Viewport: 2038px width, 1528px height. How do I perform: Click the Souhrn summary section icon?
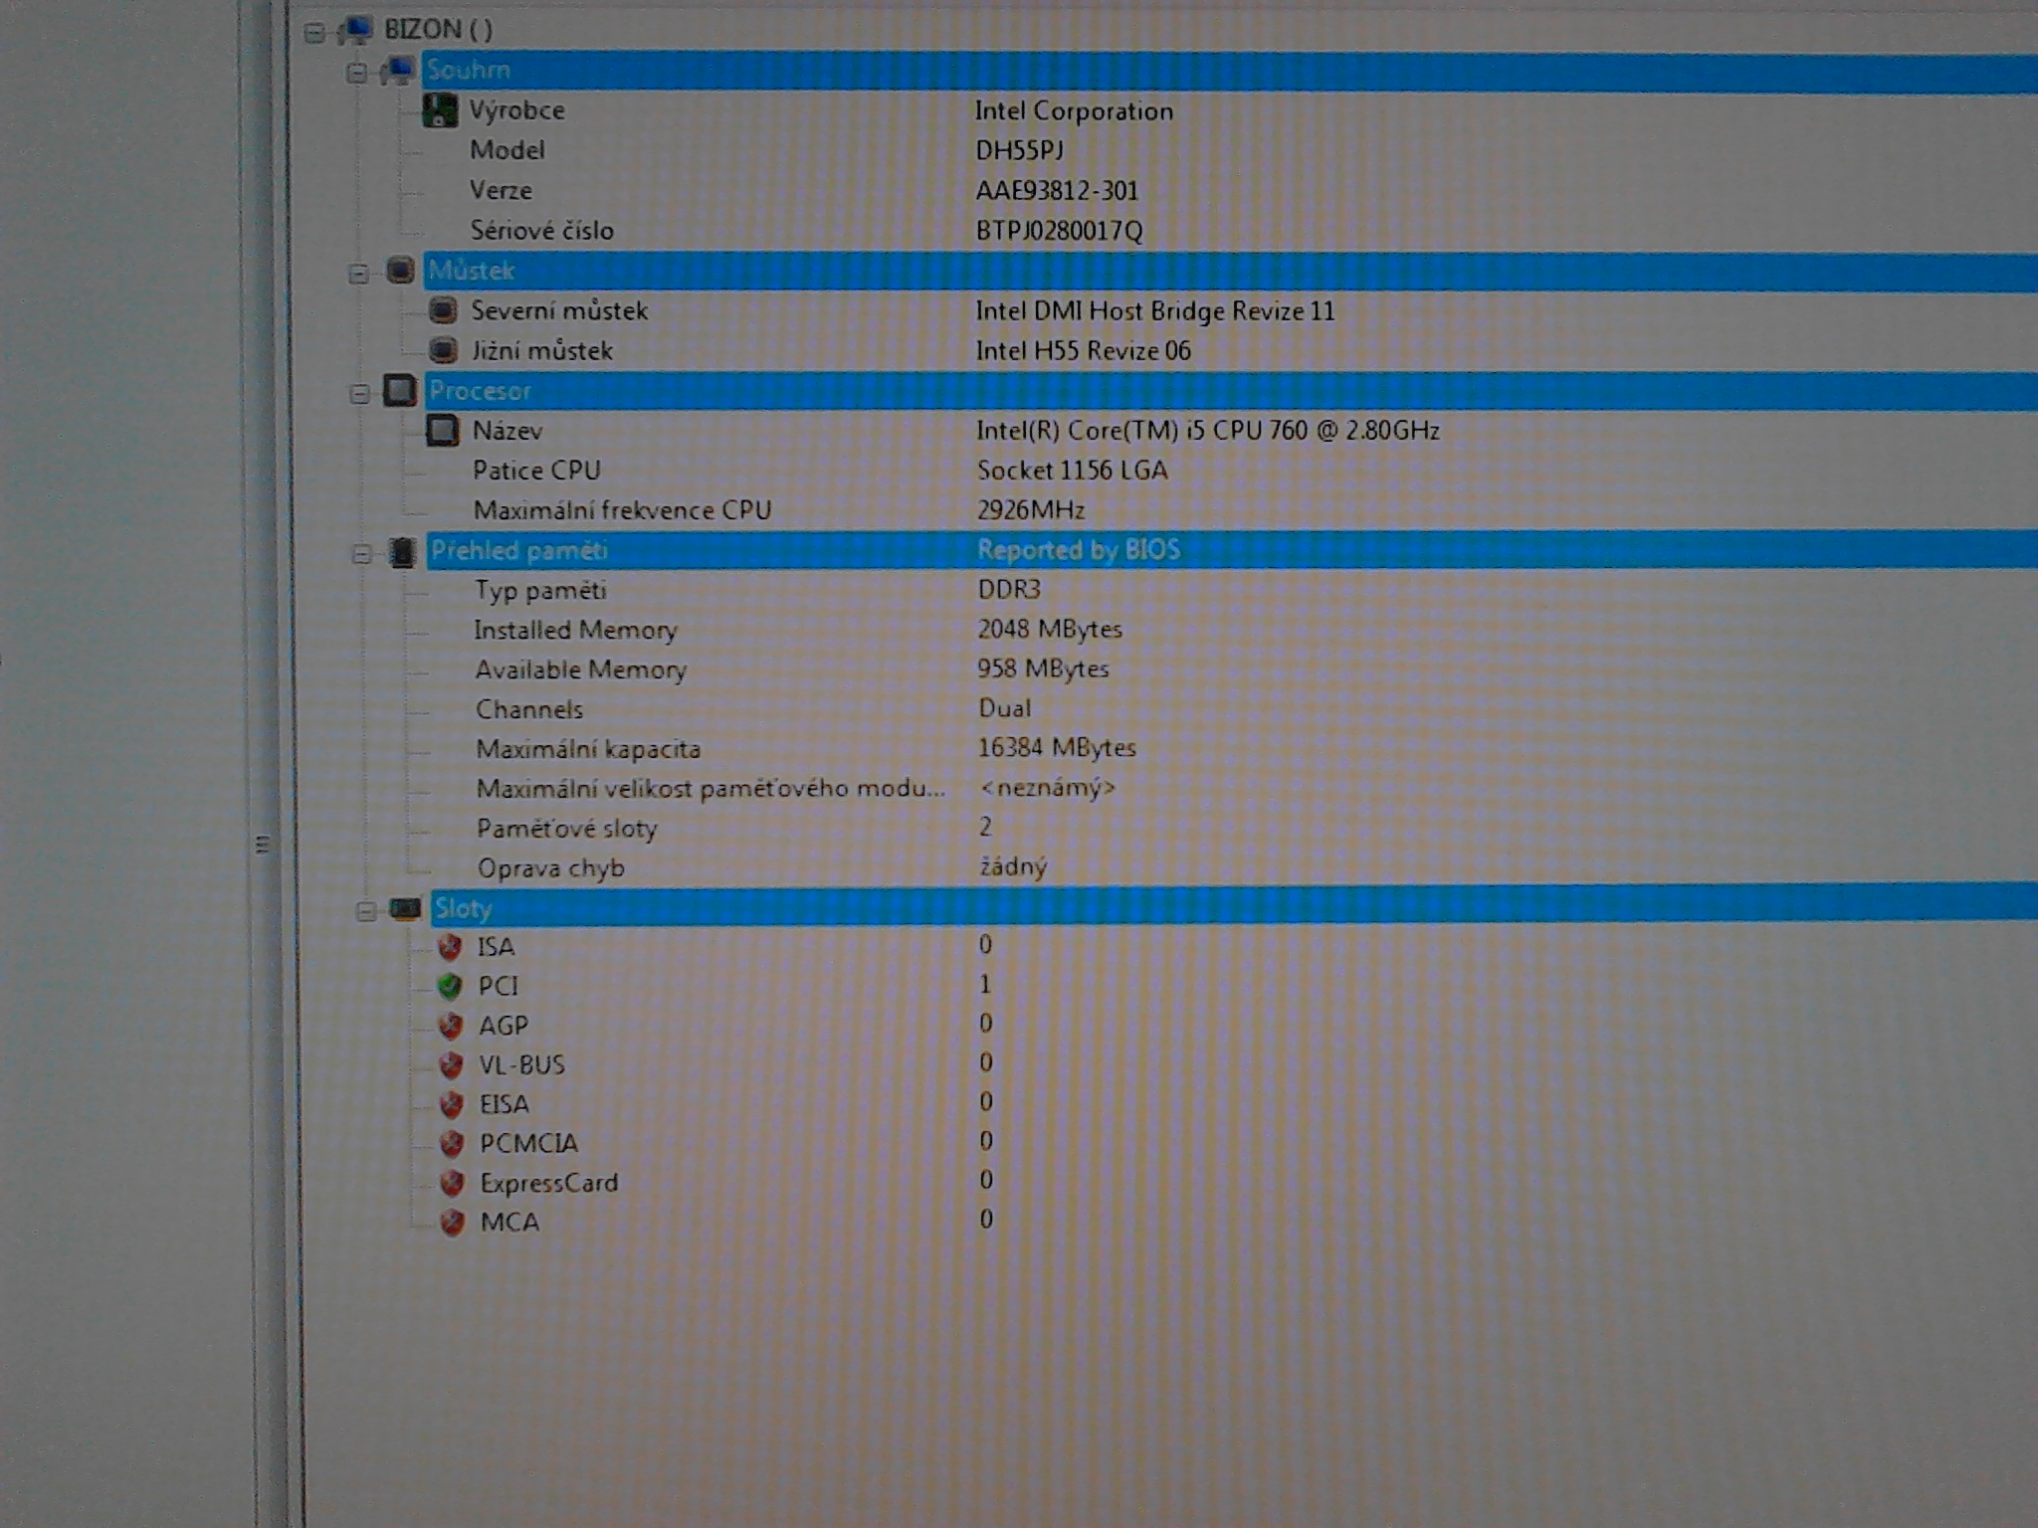tap(398, 71)
